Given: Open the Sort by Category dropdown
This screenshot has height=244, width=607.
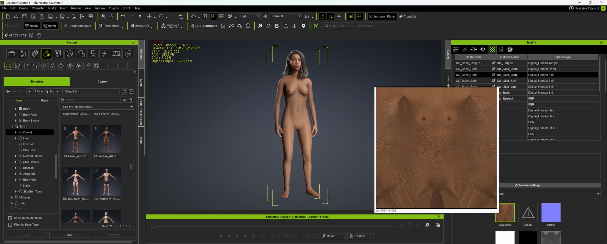Looking at the screenshot, I should [x=97, y=107].
